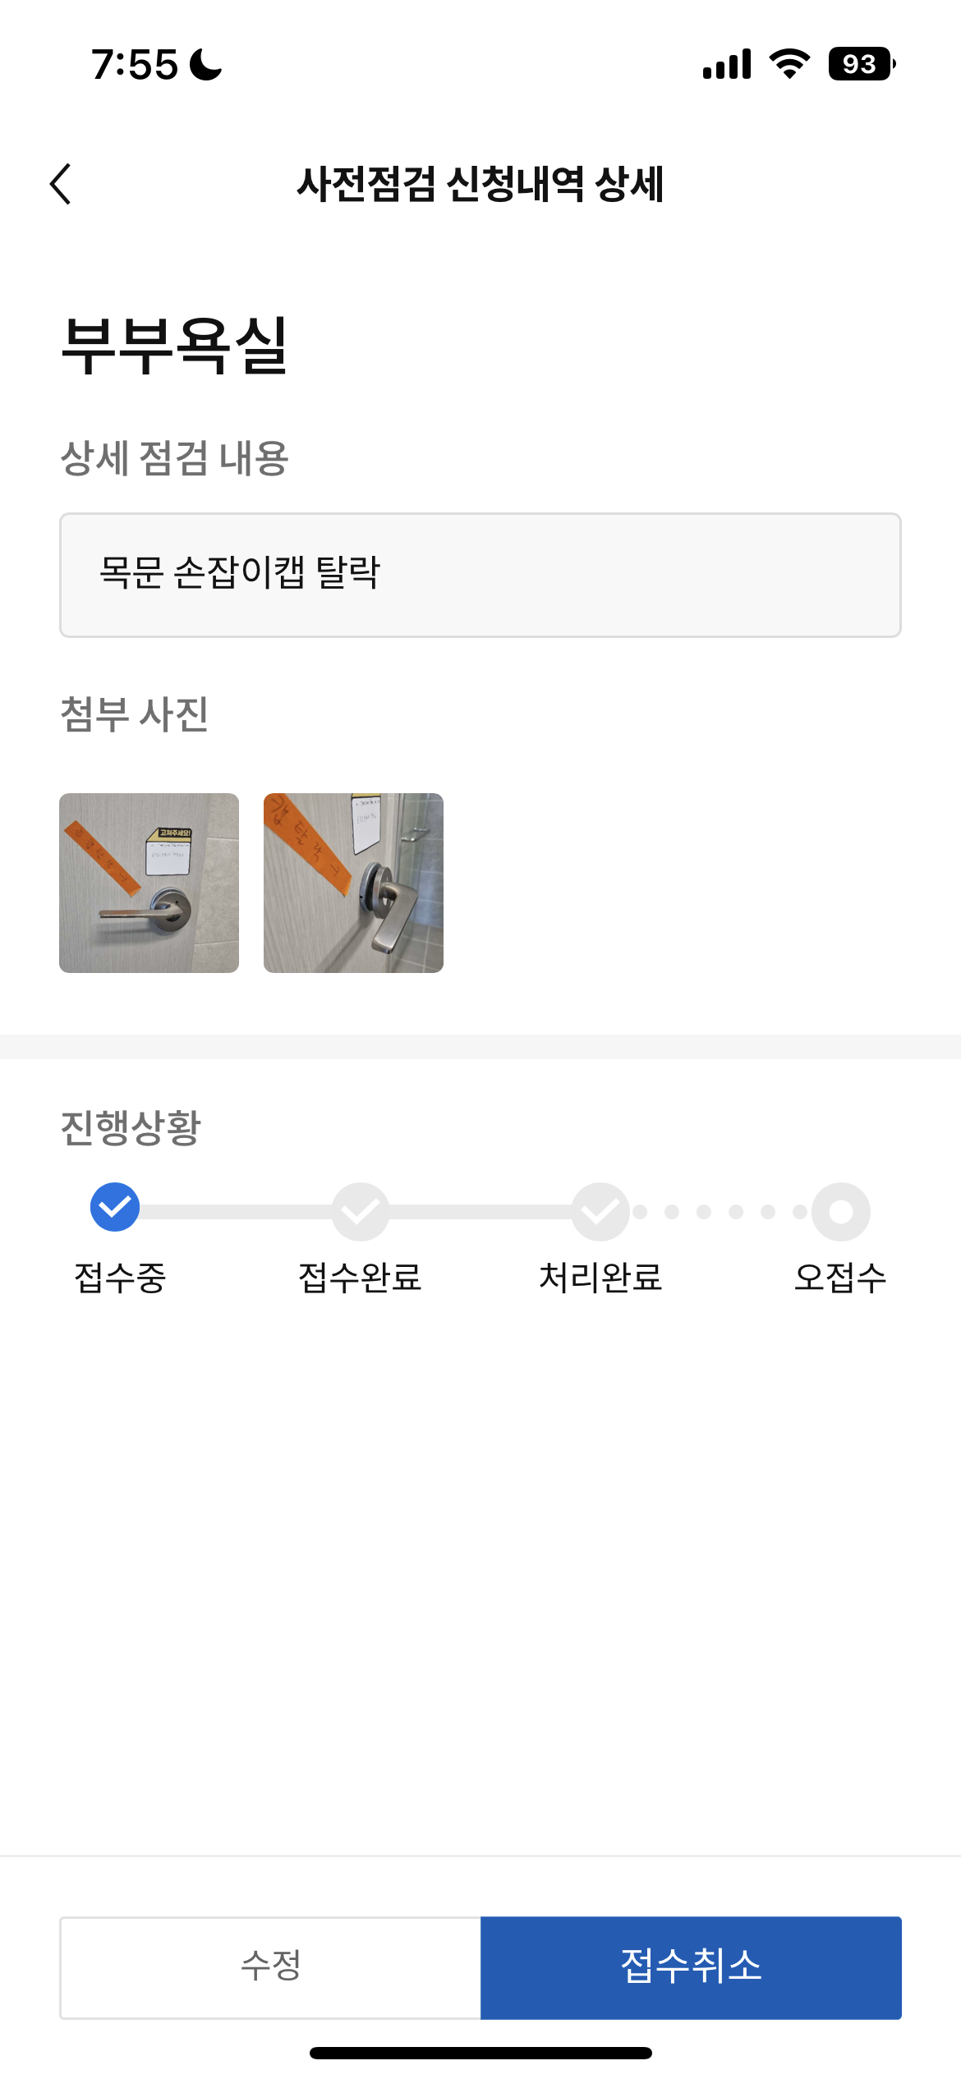This screenshot has width=961, height=2079.
Task: Tap the 접수중 step label
Action: pos(120,1278)
